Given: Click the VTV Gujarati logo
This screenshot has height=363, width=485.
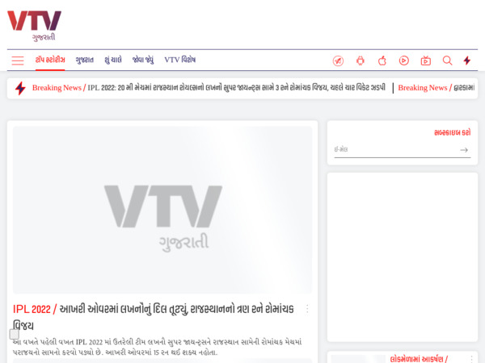Looking at the screenshot, I should [34, 26].
